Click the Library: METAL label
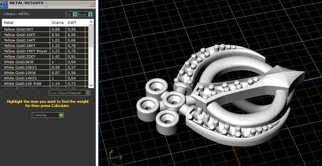The width and height of the screenshot is (322, 166). [17, 14]
